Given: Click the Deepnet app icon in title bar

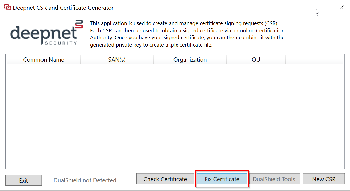Looking at the screenshot, I should pyautogui.click(x=8, y=8).
